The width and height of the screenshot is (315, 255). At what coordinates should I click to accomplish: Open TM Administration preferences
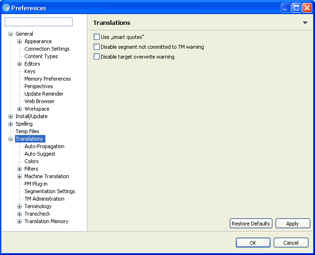[x=44, y=199]
